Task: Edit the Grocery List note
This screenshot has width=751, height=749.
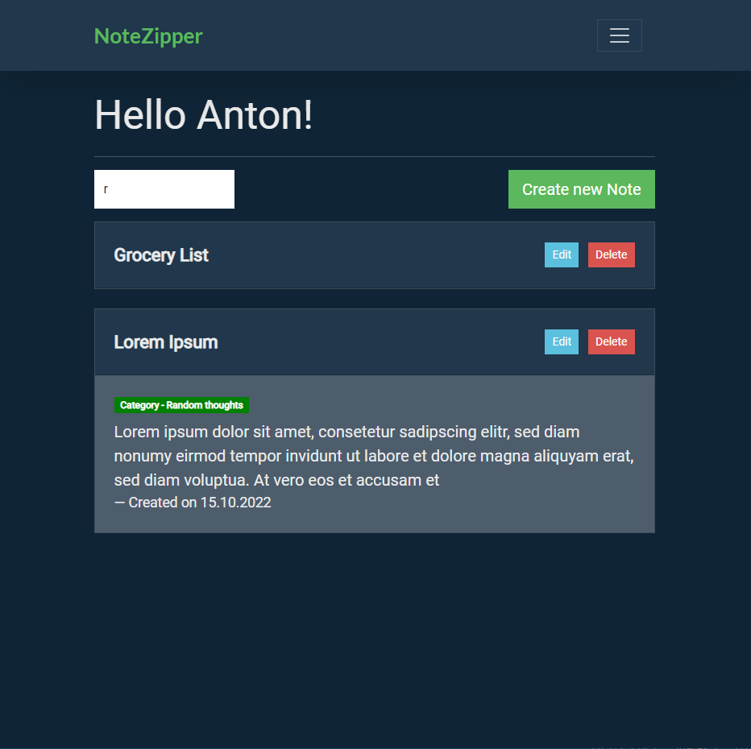Action: (561, 254)
